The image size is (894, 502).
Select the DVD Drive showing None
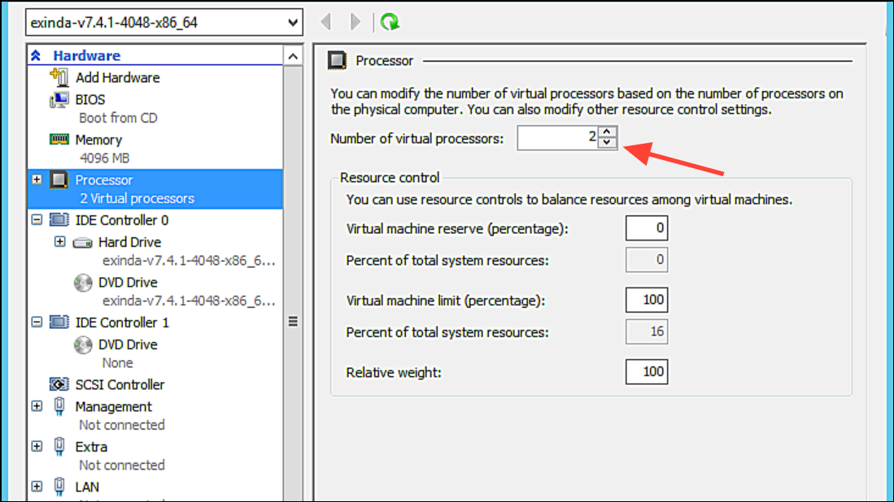(x=128, y=345)
